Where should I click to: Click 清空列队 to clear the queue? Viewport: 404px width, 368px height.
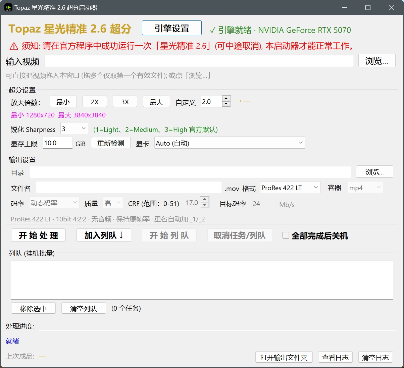tap(84, 308)
